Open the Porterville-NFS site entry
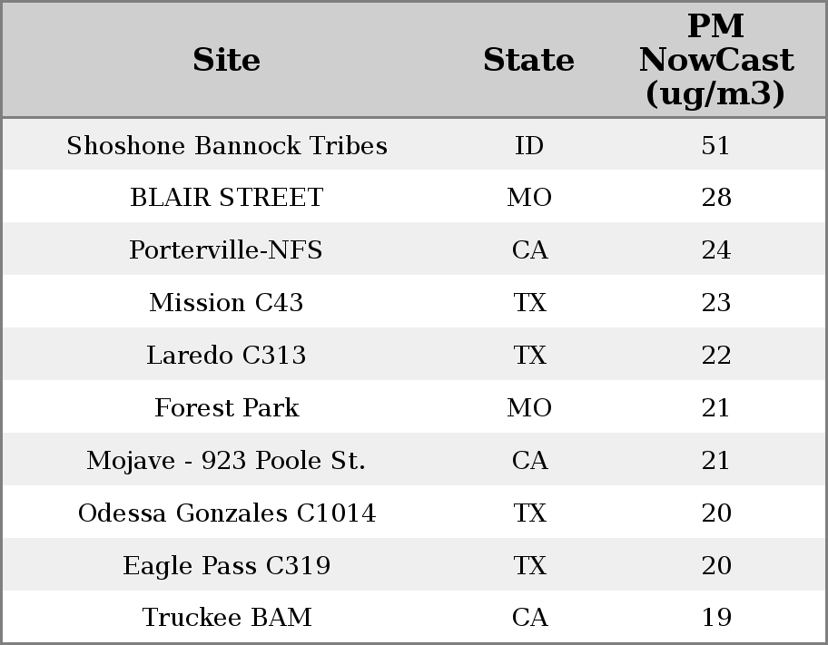Viewport: 828px width, 645px height. click(x=226, y=250)
